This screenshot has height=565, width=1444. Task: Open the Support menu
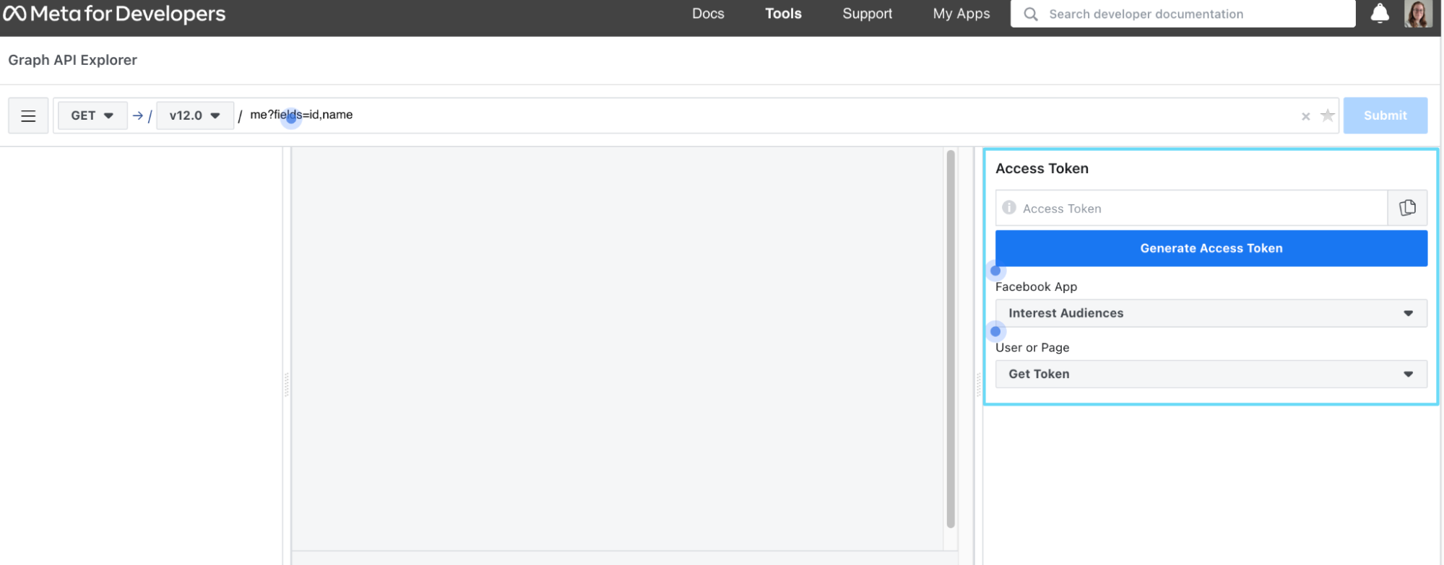tap(867, 14)
